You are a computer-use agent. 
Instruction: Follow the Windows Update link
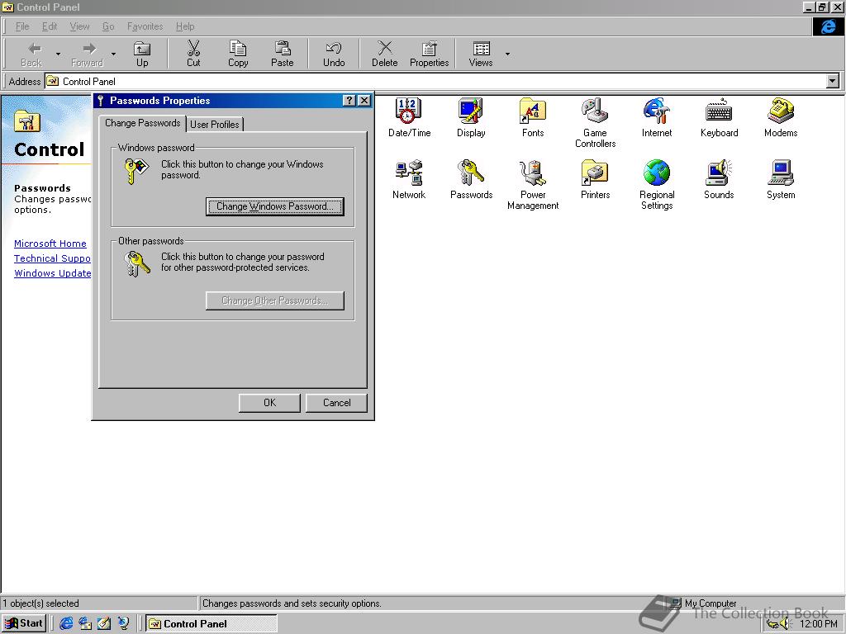pyautogui.click(x=52, y=273)
